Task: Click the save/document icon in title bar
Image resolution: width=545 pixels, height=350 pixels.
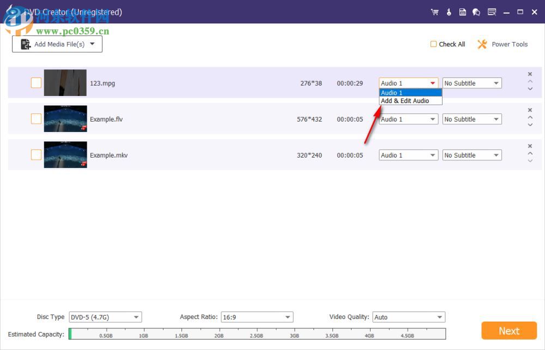Action: (x=462, y=11)
